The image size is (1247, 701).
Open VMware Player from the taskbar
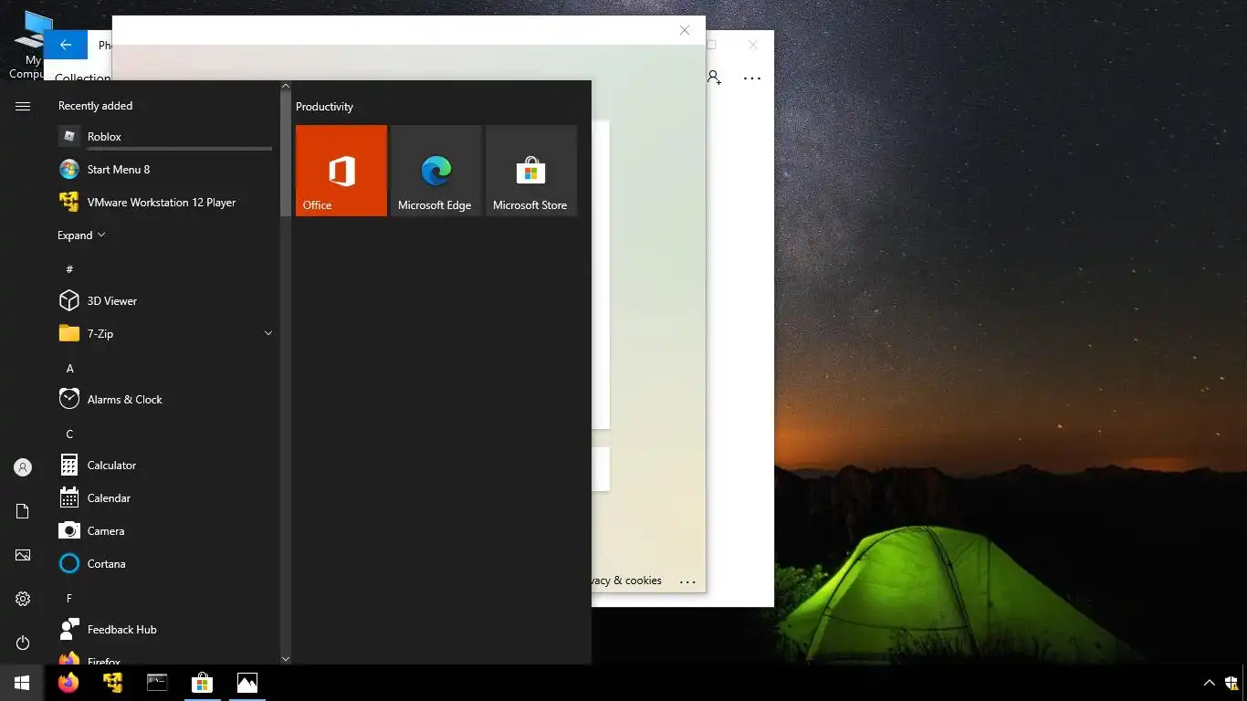[113, 683]
